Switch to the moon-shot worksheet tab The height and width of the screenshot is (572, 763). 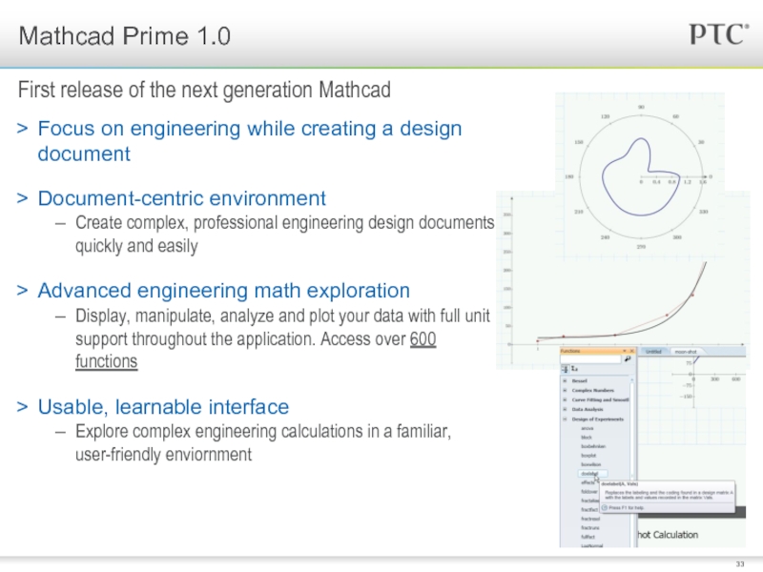pos(685,352)
